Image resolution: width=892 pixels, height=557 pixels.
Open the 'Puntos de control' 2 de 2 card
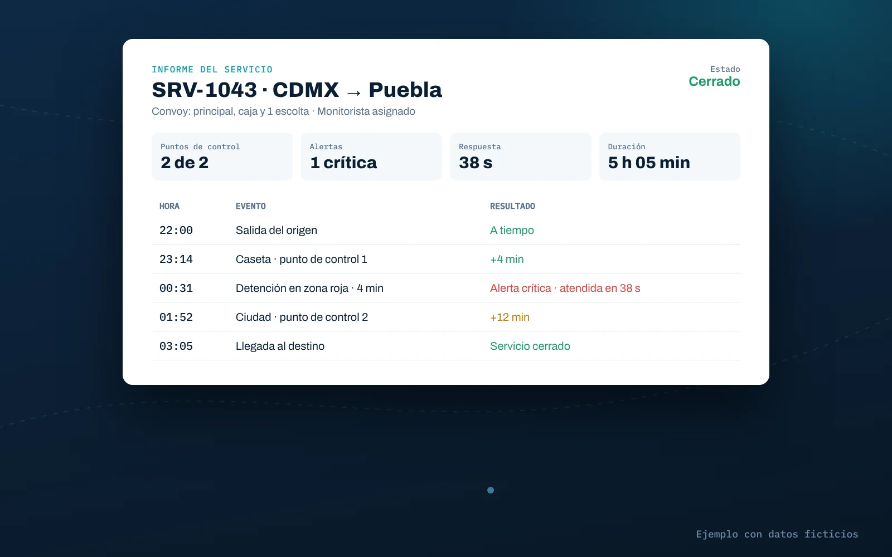[x=222, y=157]
